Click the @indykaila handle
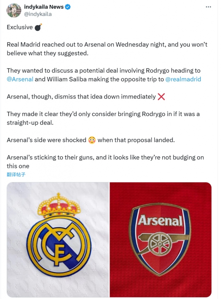This screenshot has width=221, height=299. coord(38,14)
